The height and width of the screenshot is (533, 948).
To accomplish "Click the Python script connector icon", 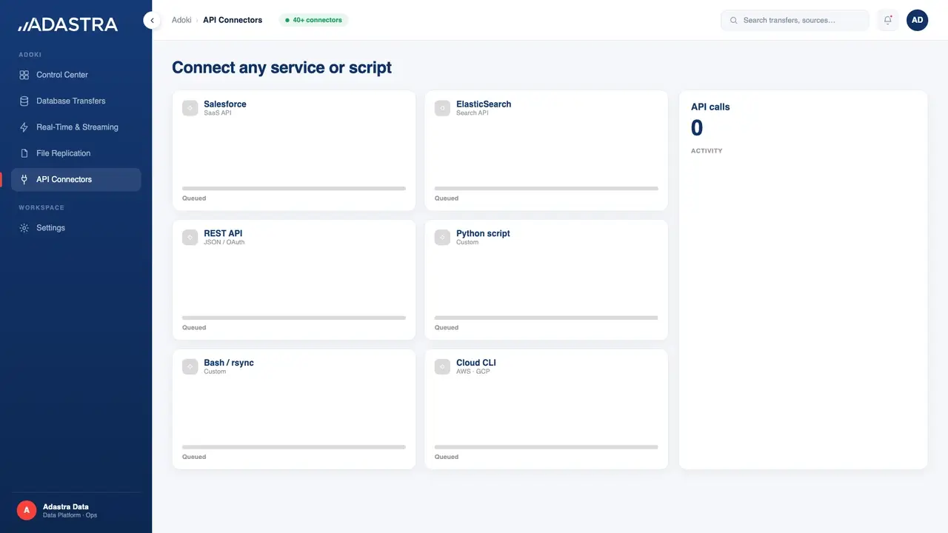I will [x=443, y=238].
